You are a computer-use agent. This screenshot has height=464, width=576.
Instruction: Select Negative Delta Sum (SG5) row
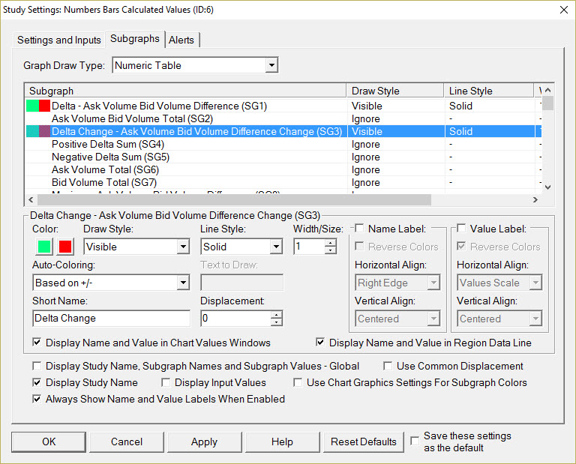pos(283,157)
